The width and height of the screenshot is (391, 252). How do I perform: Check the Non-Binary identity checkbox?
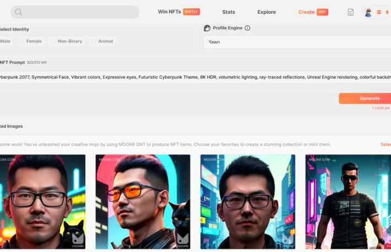point(53,41)
